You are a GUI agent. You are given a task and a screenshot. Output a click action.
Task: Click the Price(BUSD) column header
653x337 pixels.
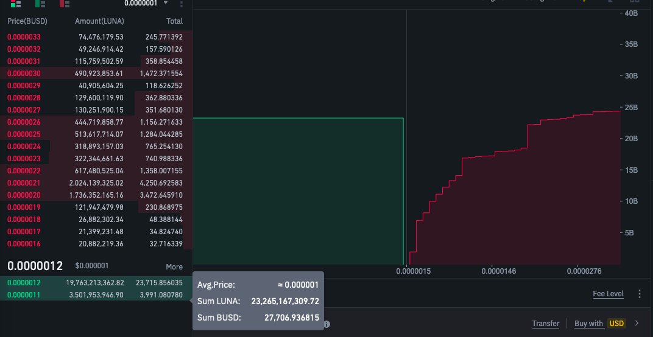click(27, 21)
